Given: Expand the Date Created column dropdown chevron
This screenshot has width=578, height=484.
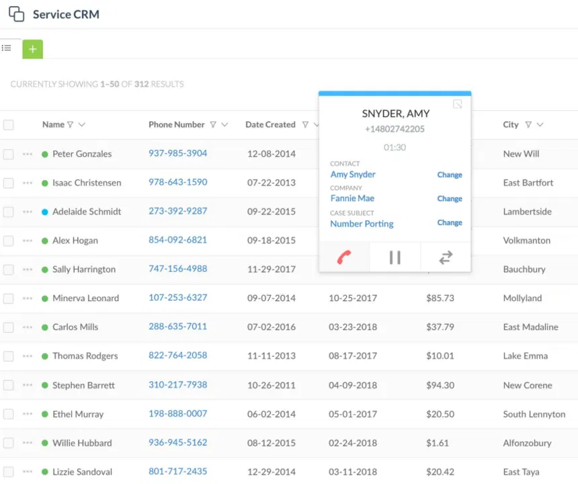Looking at the screenshot, I should pos(317,124).
